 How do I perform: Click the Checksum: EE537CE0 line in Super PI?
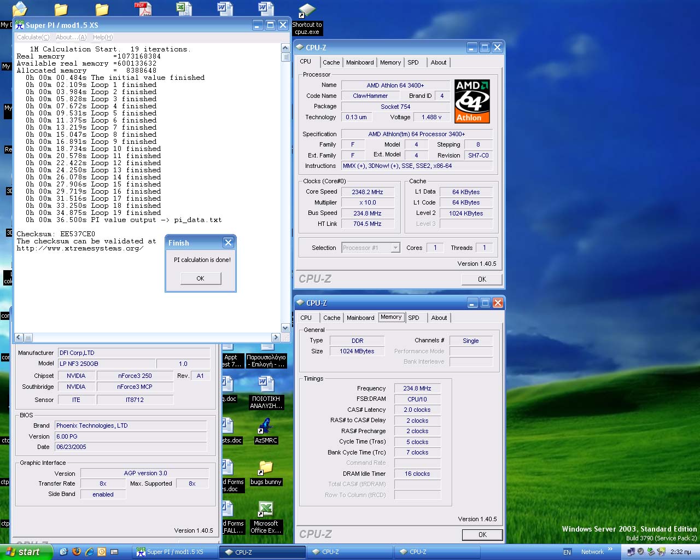[x=56, y=234]
